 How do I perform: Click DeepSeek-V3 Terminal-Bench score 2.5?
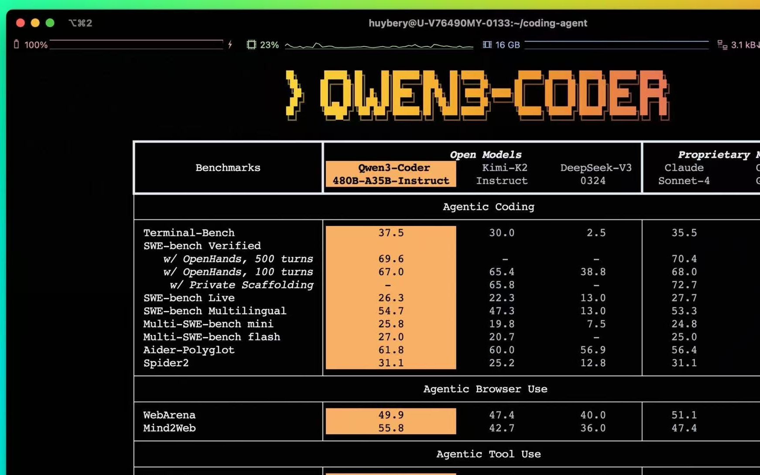[596, 232]
